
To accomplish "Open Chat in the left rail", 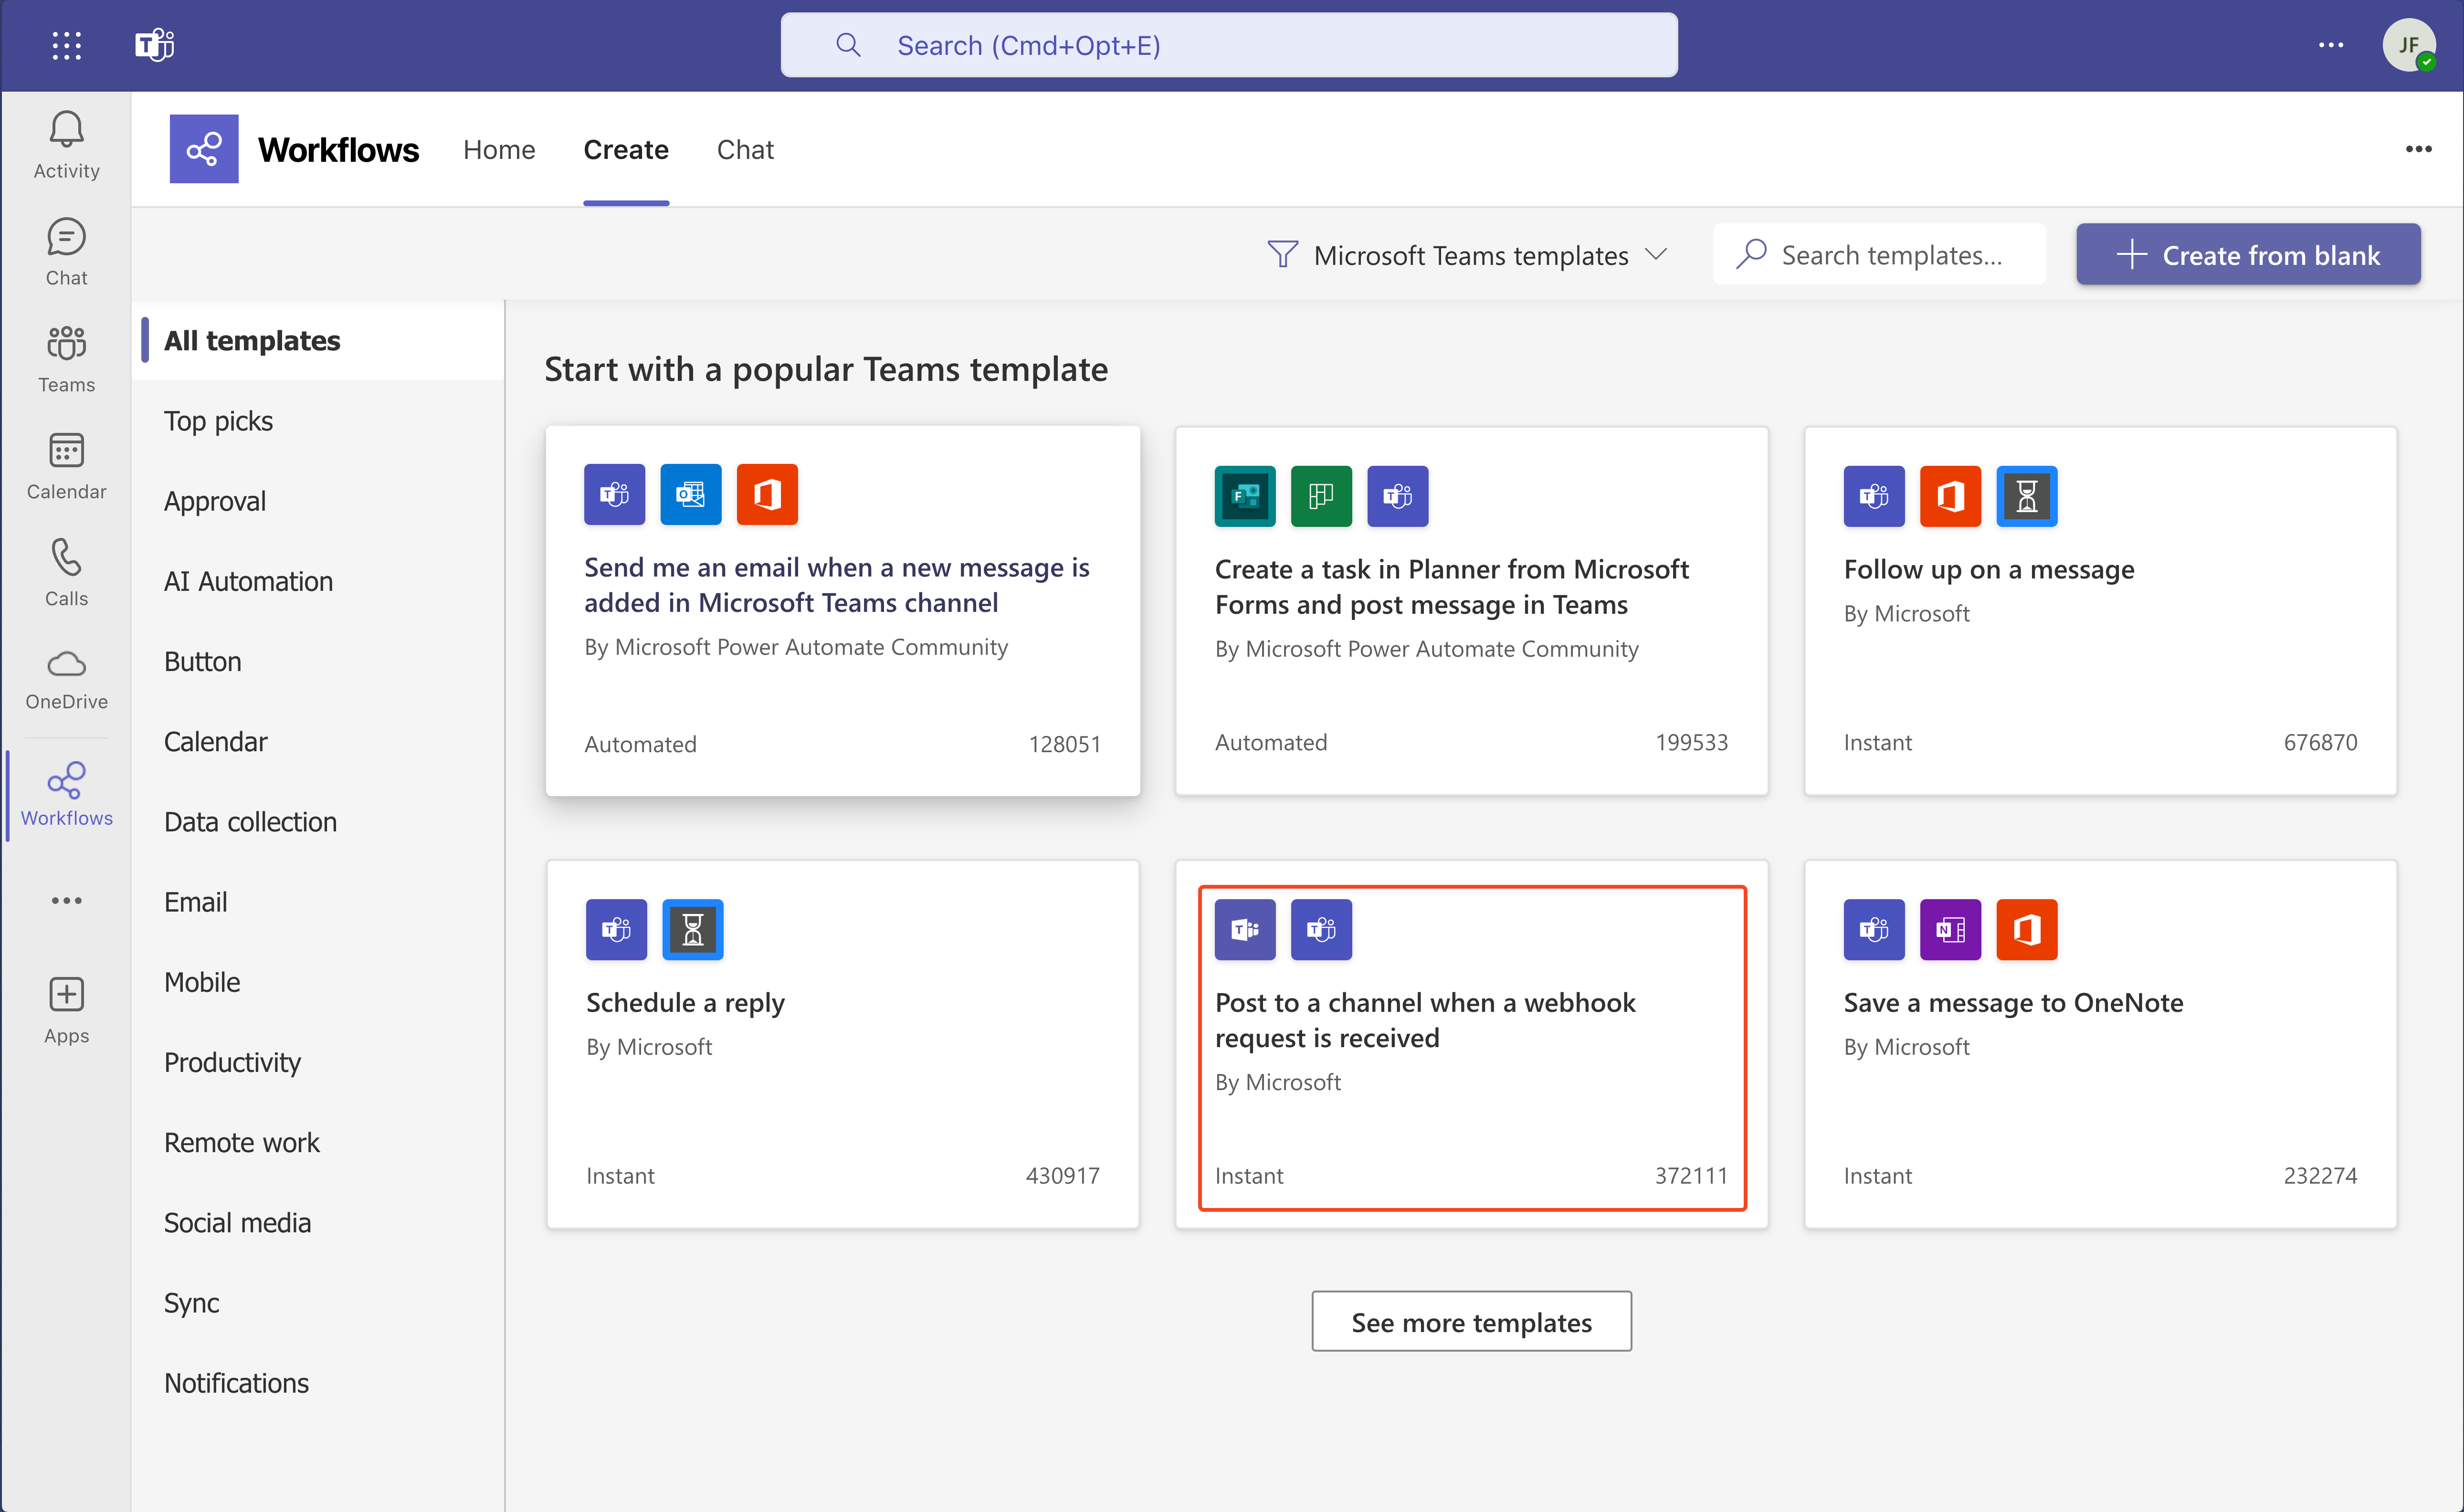I will (66, 252).
